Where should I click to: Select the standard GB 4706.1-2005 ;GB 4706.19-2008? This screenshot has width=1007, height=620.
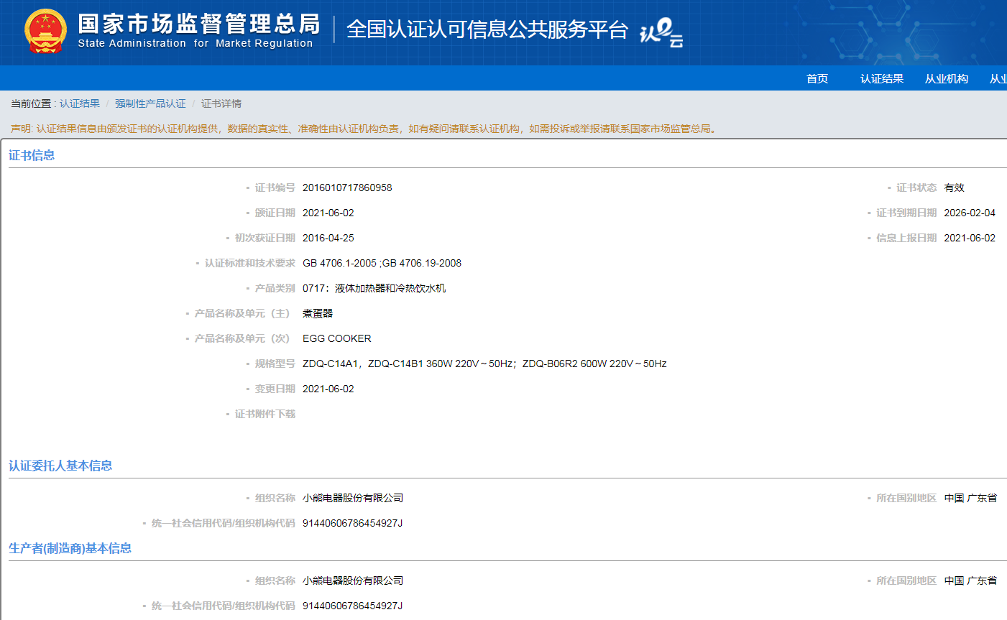(x=382, y=263)
